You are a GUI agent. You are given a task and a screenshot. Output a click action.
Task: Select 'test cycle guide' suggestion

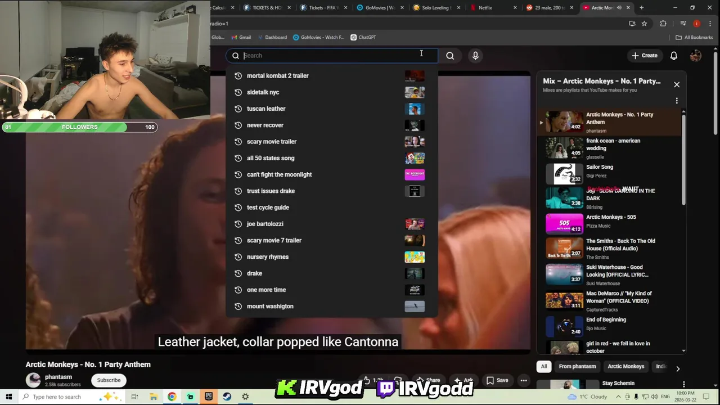pyautogui.click(x=332, y=208)
